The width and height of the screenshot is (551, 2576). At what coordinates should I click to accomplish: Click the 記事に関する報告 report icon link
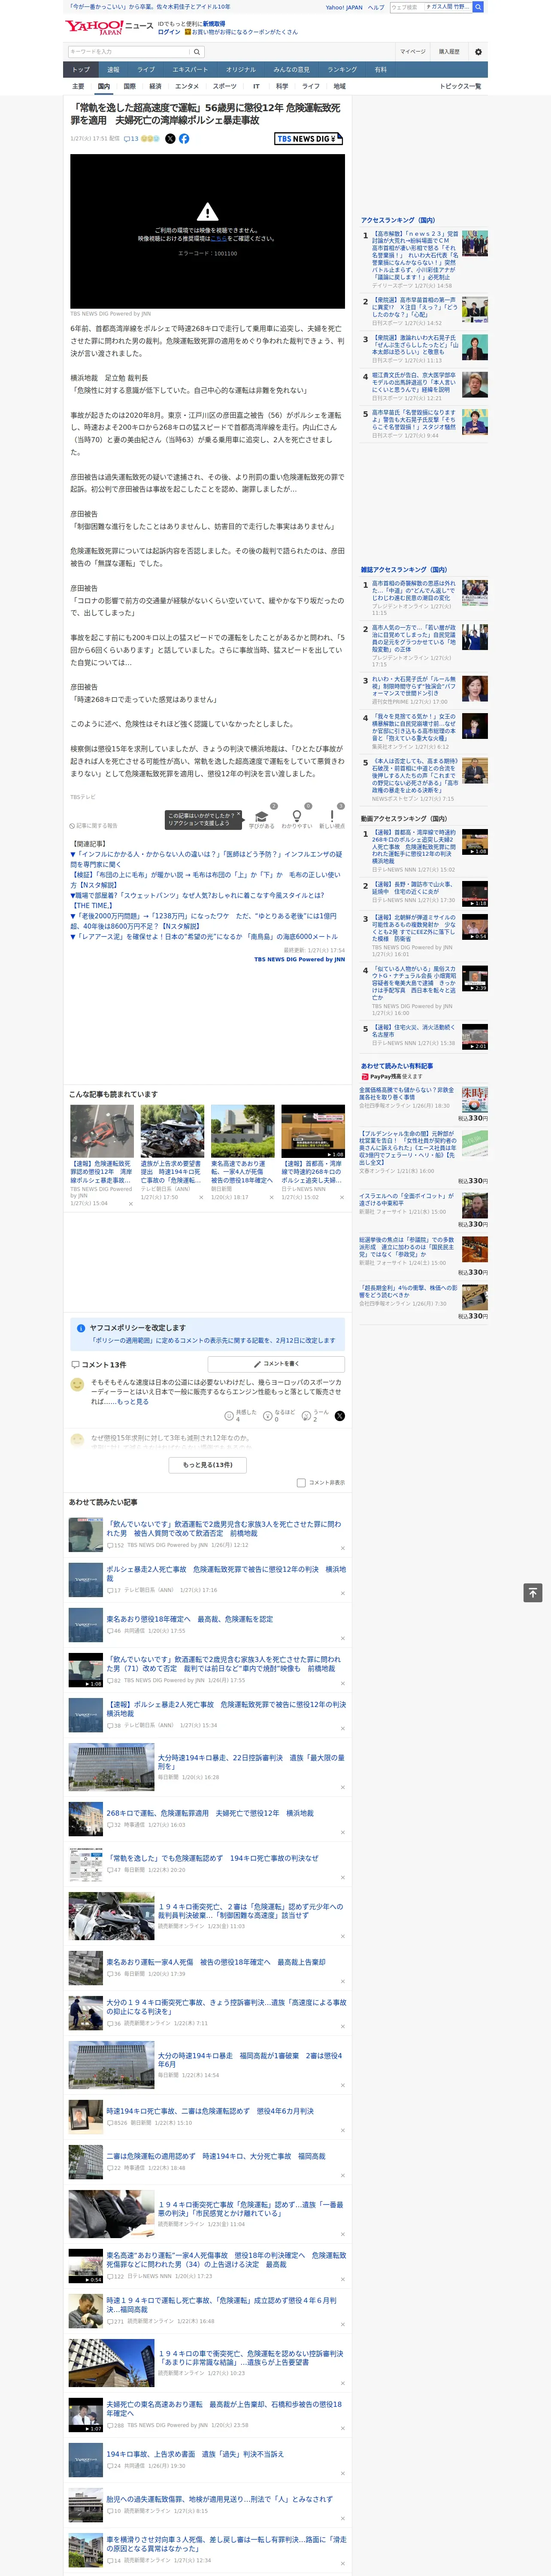(x=94, y=826)
